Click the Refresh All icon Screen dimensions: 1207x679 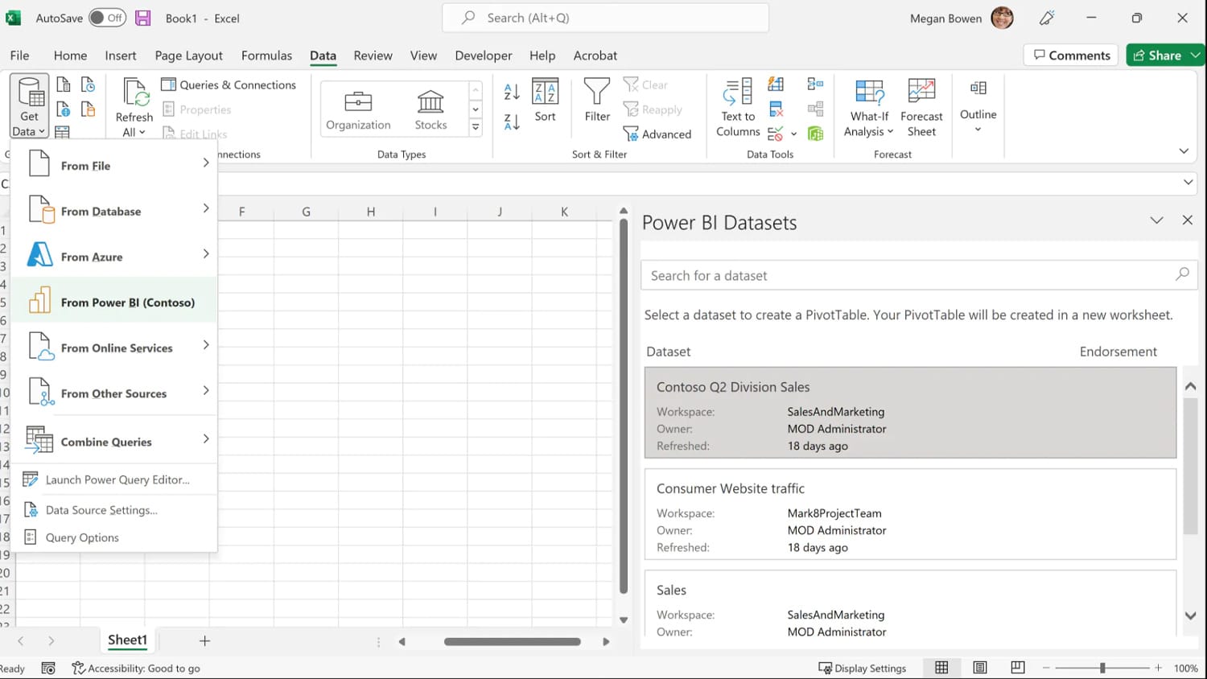(134, 93)
